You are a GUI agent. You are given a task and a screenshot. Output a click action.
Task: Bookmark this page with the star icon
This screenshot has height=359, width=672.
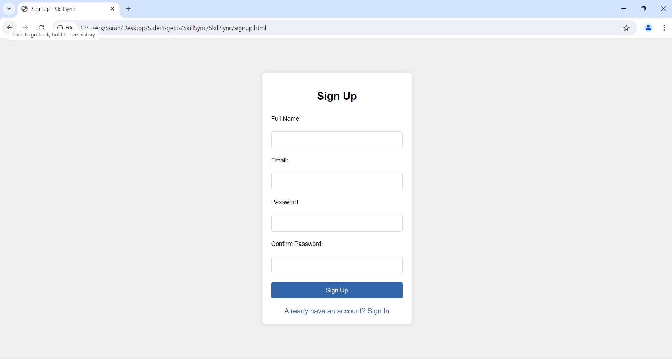626,28
